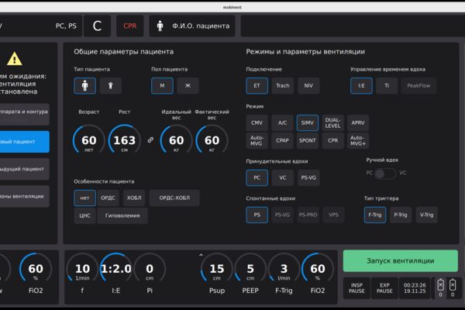Image resolution: width=465 pixels, height=310 pixels.
Task: Adjust the Идеальный вес dial
Action: click(x=176, y=140)
